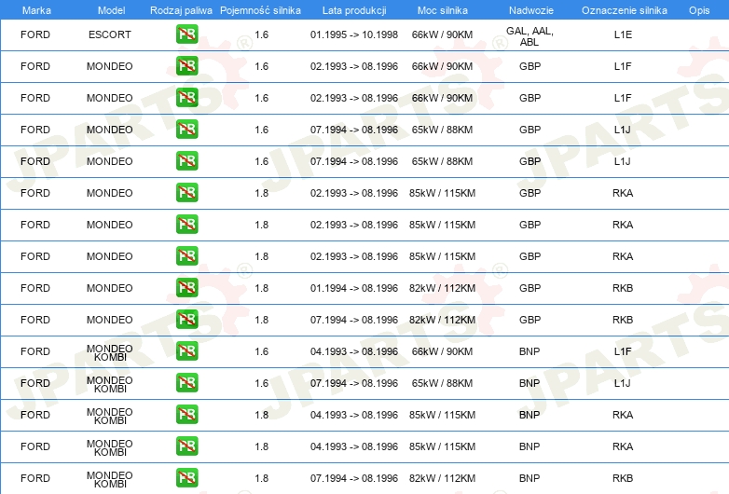Select the 1.6 capacity cell in the ESCORT row
This screenshot has width=729, height=494.
coord(261,34)
